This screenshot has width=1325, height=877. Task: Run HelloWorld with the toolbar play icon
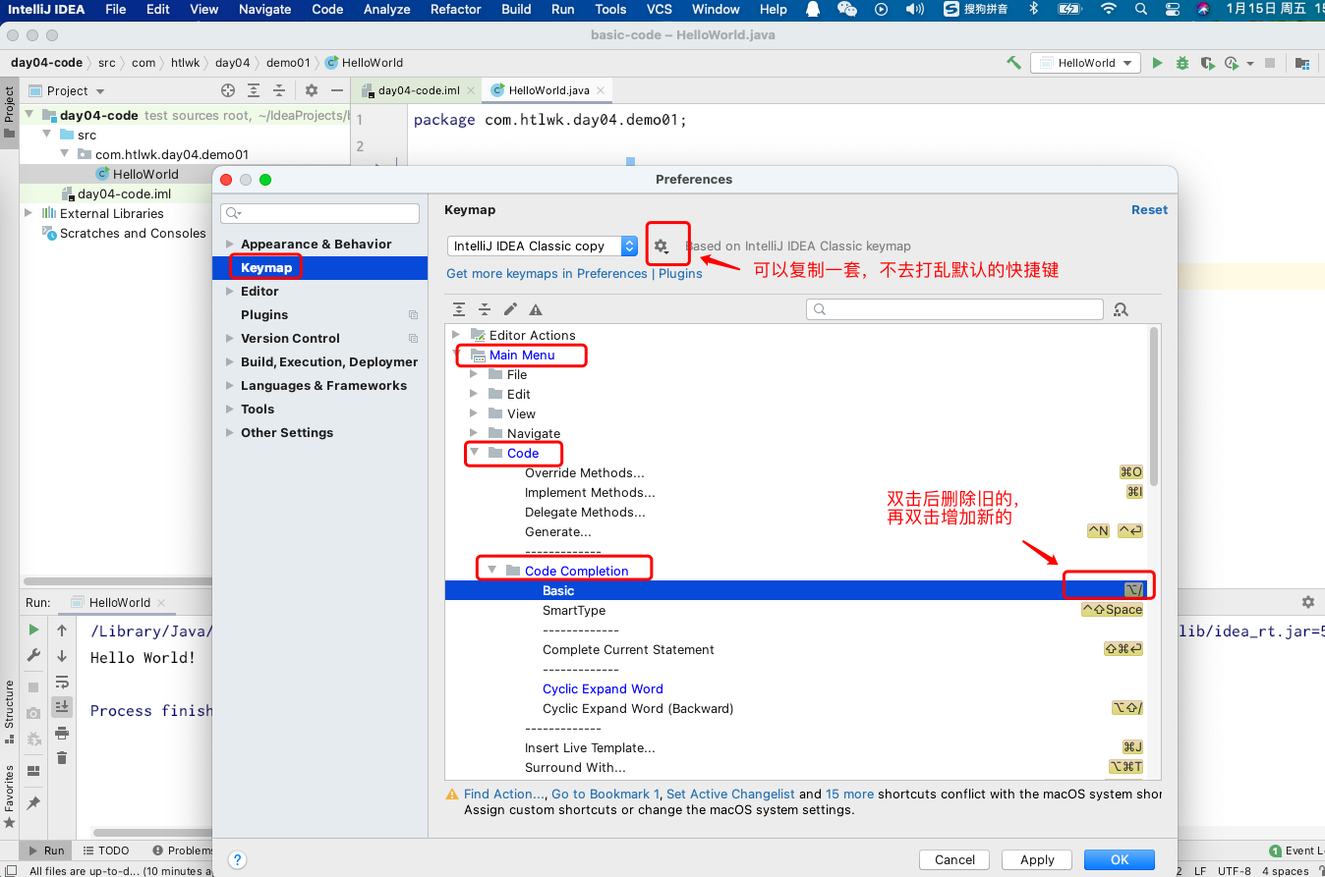pos(1157,63)
